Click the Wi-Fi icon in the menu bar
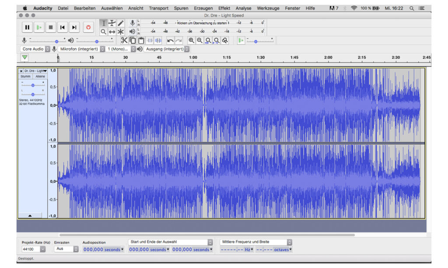The image size is (448, 268). click(x=353, y=8)
